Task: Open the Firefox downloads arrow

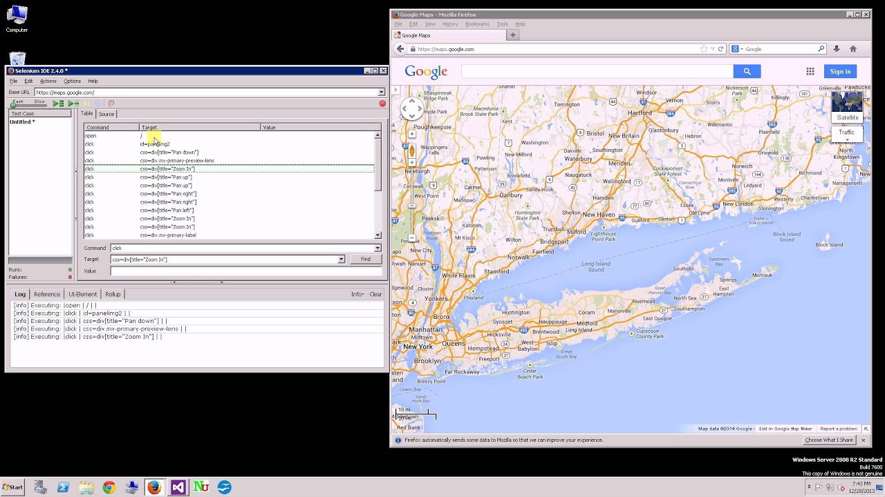Action: click(x=836, y=49)
